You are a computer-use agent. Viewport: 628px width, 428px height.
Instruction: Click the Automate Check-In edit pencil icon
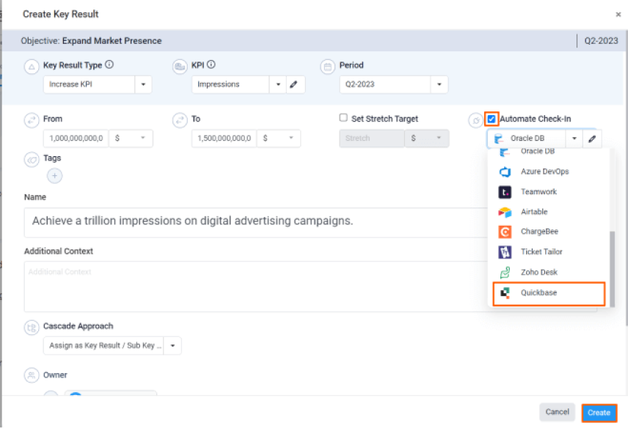click(592, 139)
